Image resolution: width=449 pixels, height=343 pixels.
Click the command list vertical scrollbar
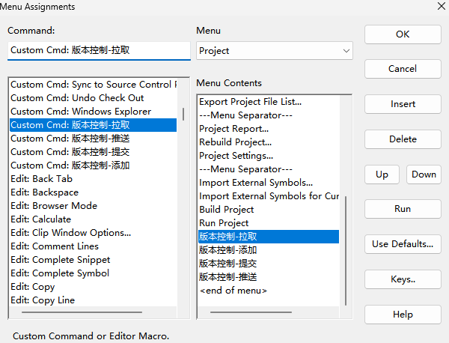[x=183, y=115]
